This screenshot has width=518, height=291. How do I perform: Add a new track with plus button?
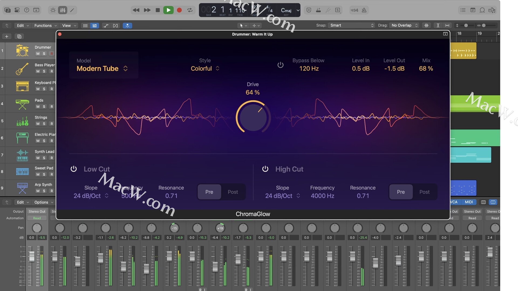tap(7, 36)
